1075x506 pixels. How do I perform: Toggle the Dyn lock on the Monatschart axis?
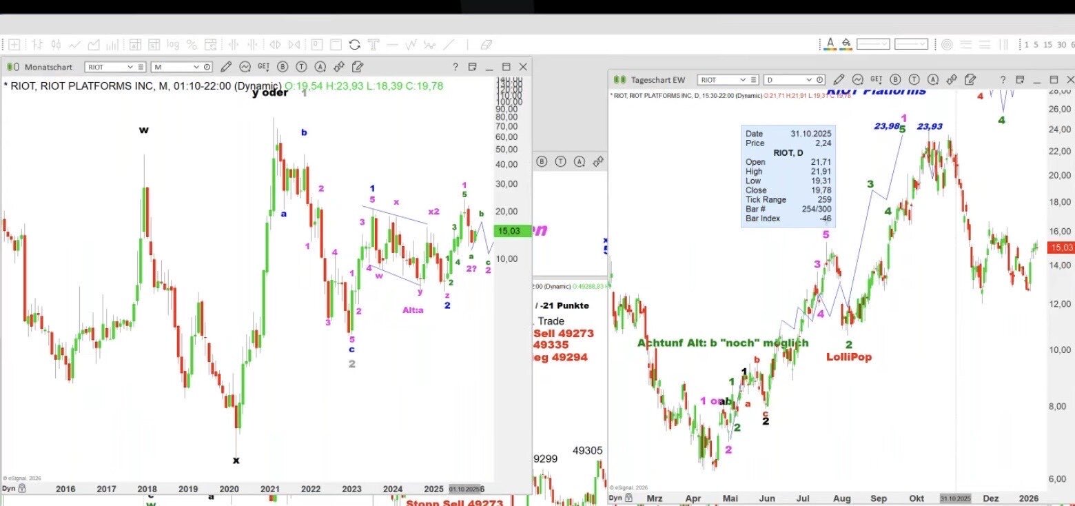click(14, 488)
